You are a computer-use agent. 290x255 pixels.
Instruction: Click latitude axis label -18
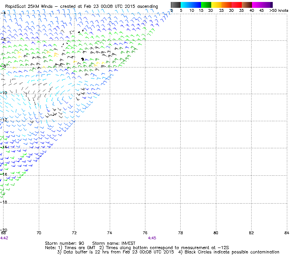[x=4, y=202]
